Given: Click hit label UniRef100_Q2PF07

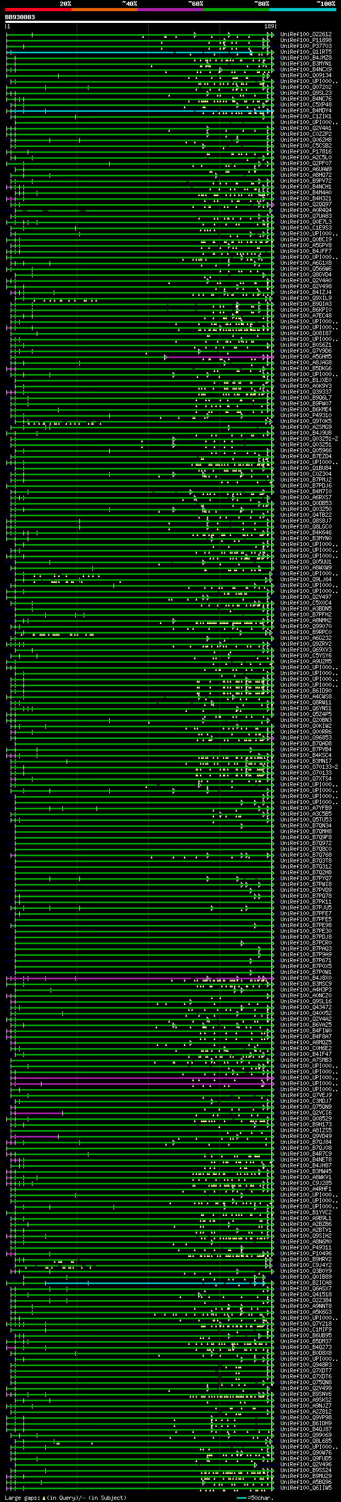Looking at the screenshot, I should coord(306,163).
